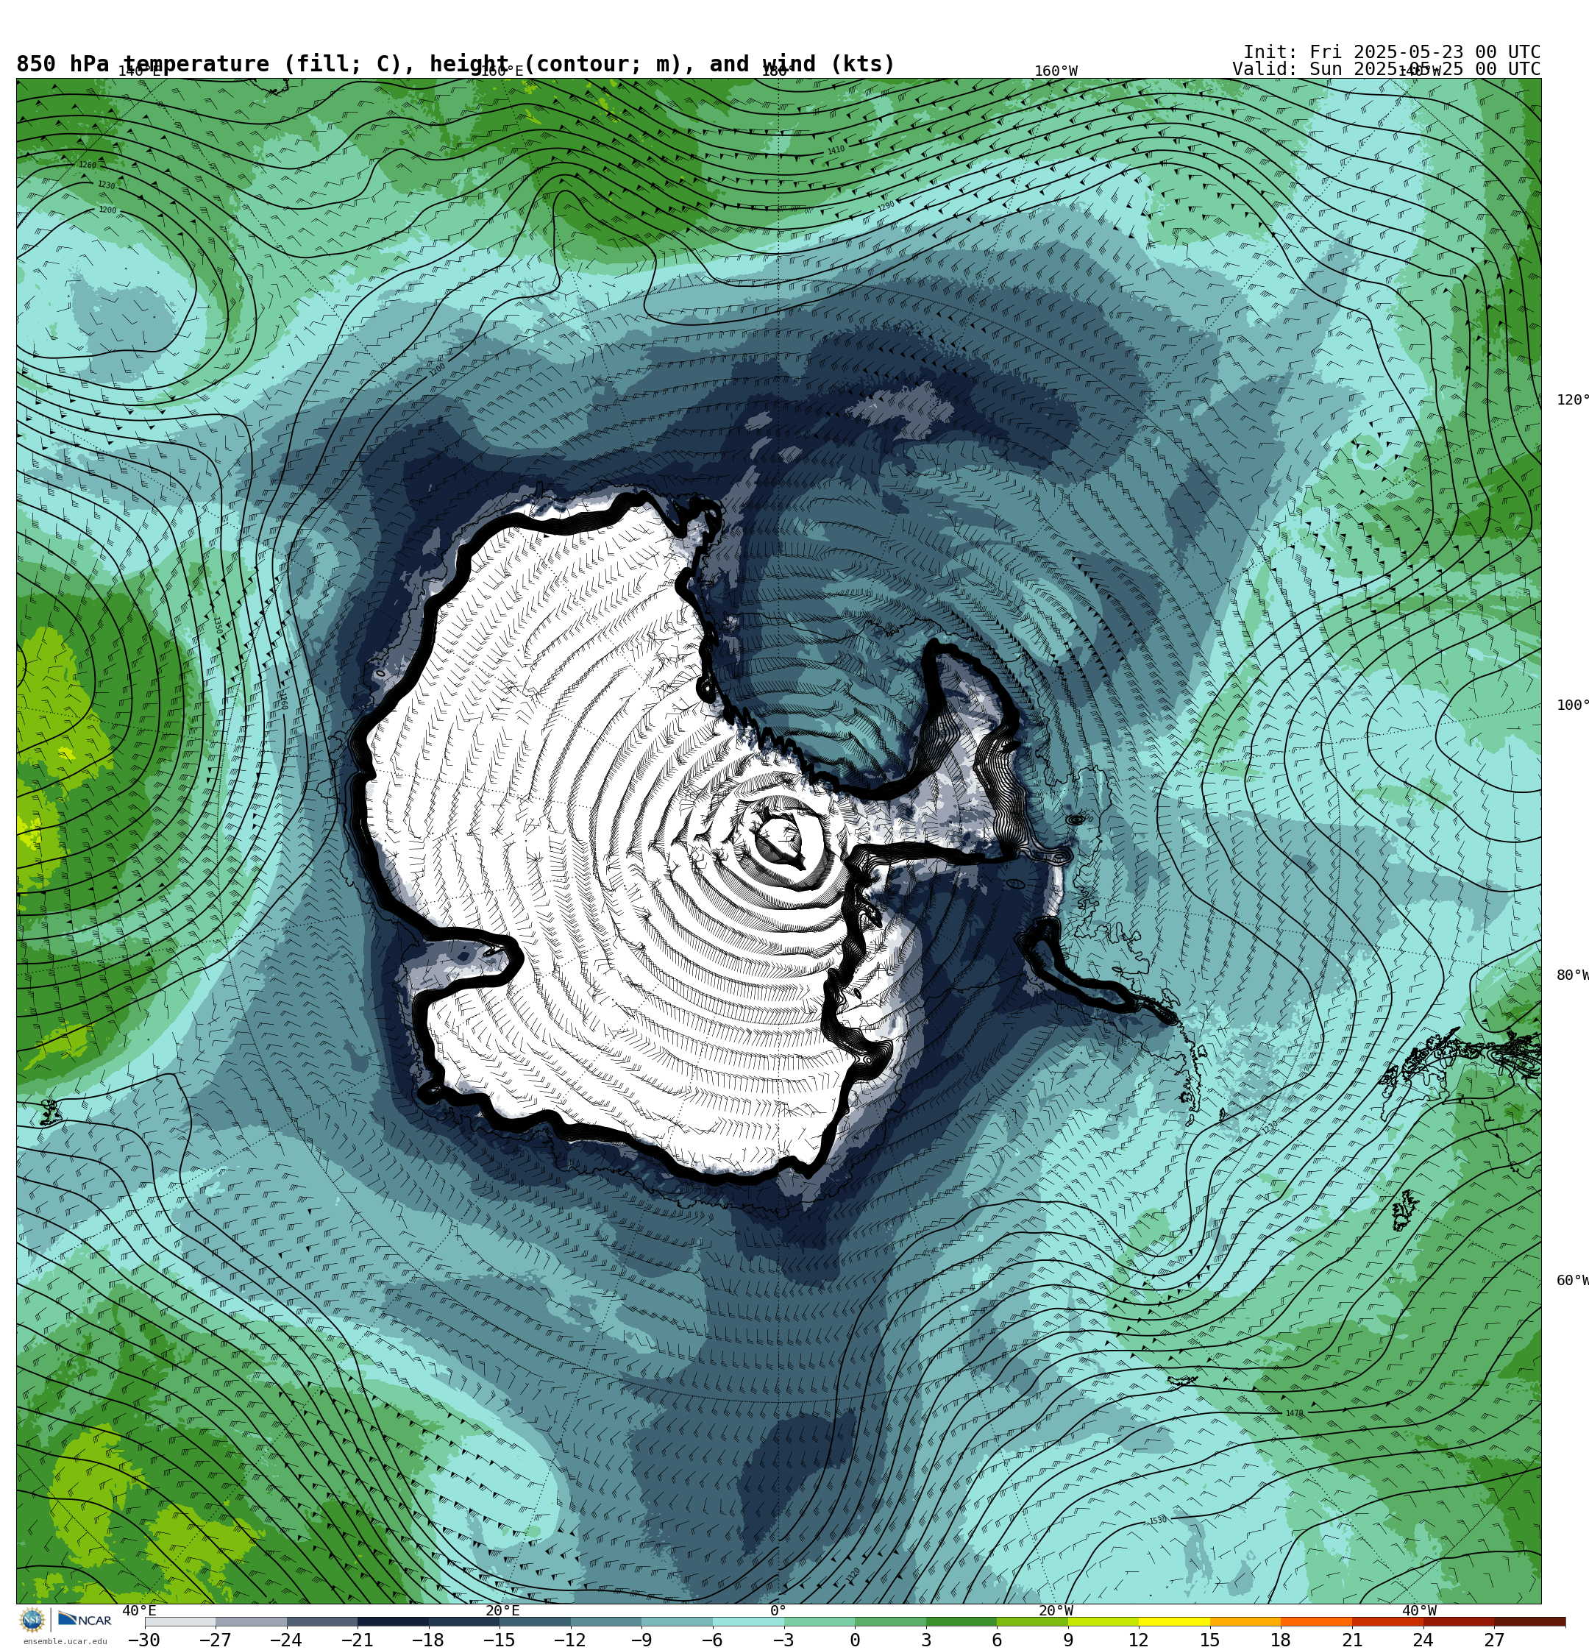Click the 27 colorbar tick label
The image size is (1589, 1650).
point(1495,1640)
